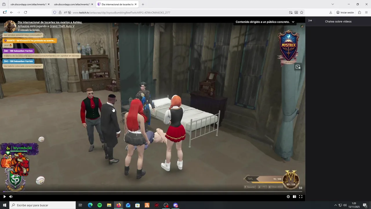This screenshot has width=371, height=209.
Task: Toggle autoplay blocked icon in address bar
Action: [x=70, y=12]
